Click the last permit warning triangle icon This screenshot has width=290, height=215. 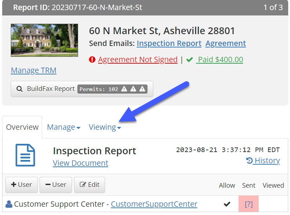[x=142, y=89]
